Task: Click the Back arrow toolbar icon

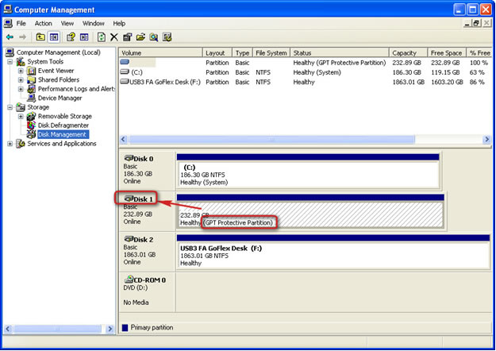Action: [x=10, y=37]
